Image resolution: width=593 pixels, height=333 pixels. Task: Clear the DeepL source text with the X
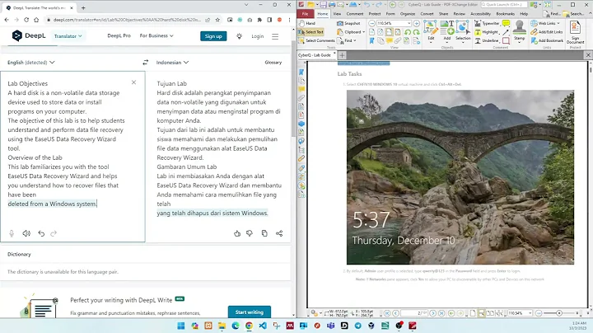click(x=134, y=82)
